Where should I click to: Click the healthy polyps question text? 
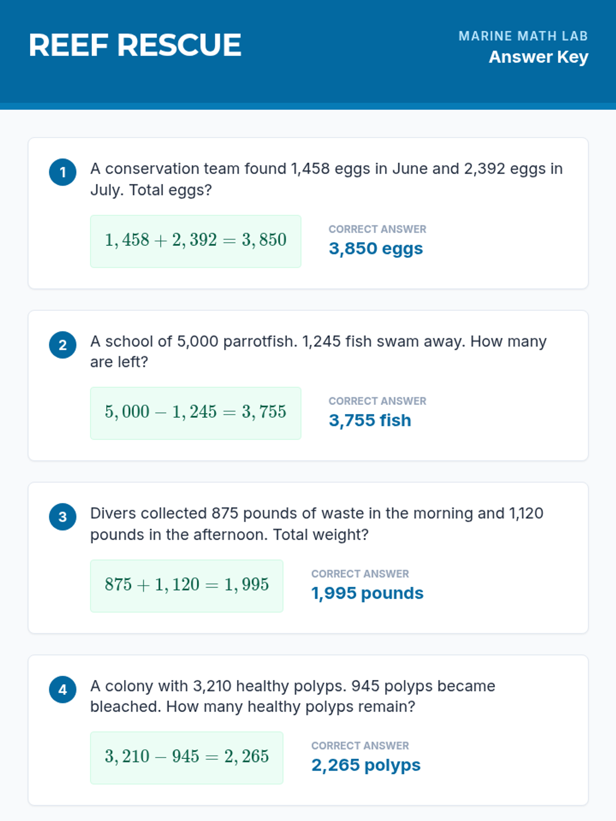coord(293,696)
